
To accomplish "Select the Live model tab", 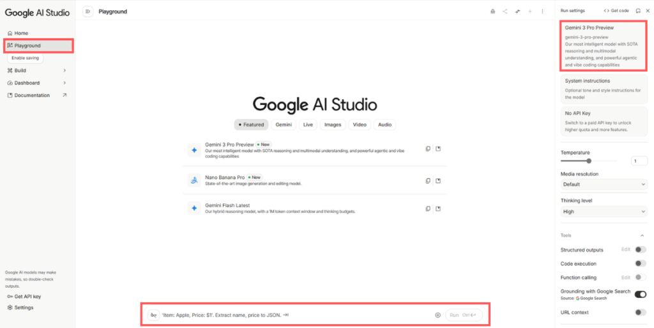I will coord(308,125).
